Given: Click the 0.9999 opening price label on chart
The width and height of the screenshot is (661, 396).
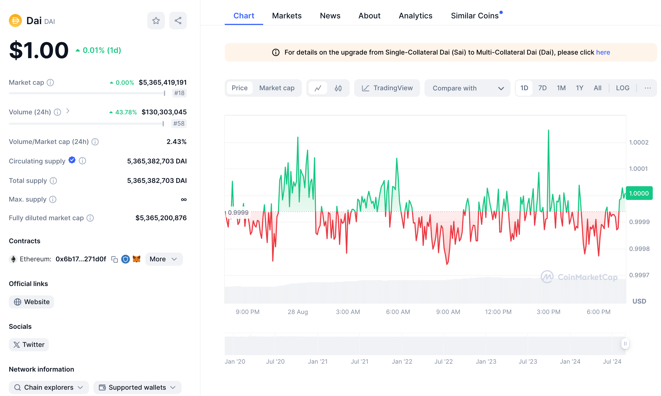Looking at the screenshot, I should [238, 213].
